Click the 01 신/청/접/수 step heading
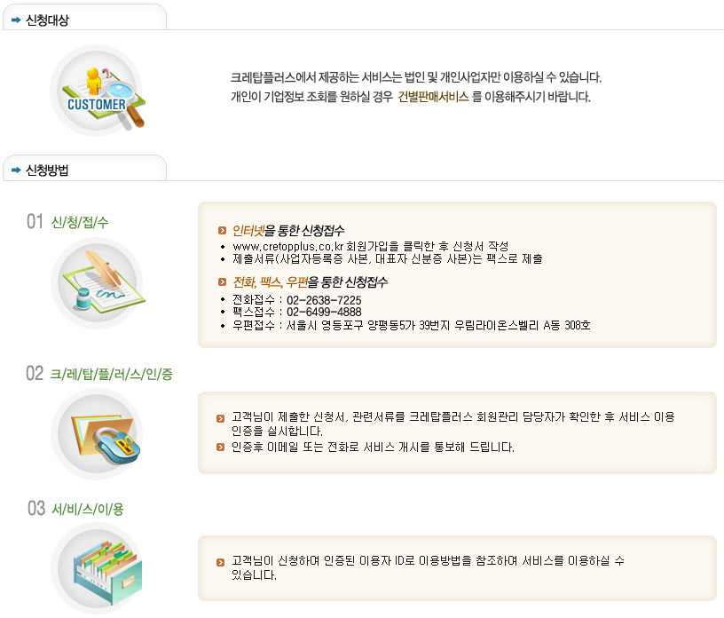Image resolution: width=724 pixels, height=618 pixels. click(x=67, y=222)
